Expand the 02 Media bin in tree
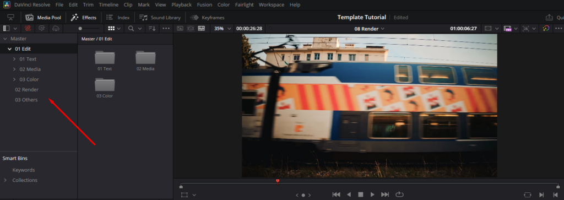 click(14, 69)
